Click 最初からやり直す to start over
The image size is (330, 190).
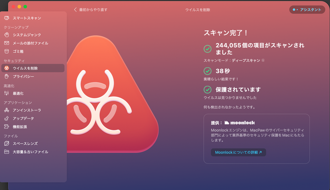(x=93, y=10)
